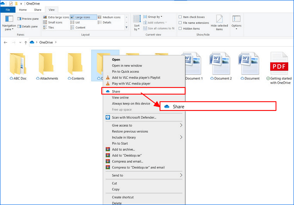The height and width of the screenshot is (205, 294).
Task: Switch to the Home ribbon tab
Action: (x=23, y=9)
